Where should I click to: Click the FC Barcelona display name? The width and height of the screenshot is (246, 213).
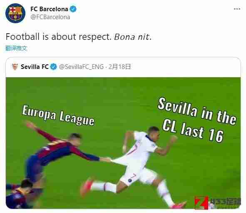pos(49,9)
